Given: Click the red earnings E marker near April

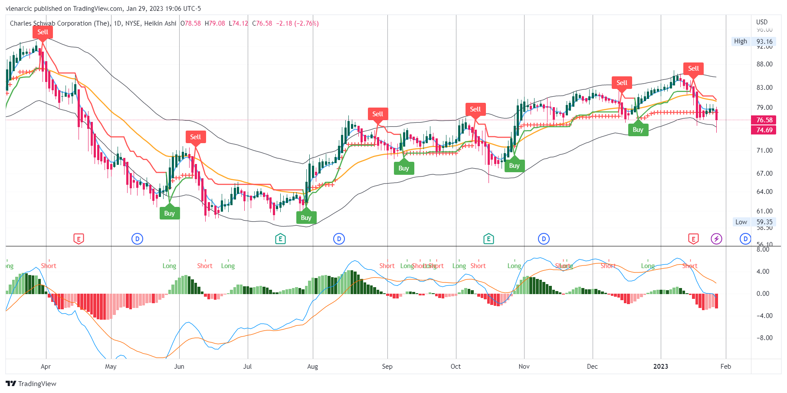Looking at the screenshot, I should (79, 239).
